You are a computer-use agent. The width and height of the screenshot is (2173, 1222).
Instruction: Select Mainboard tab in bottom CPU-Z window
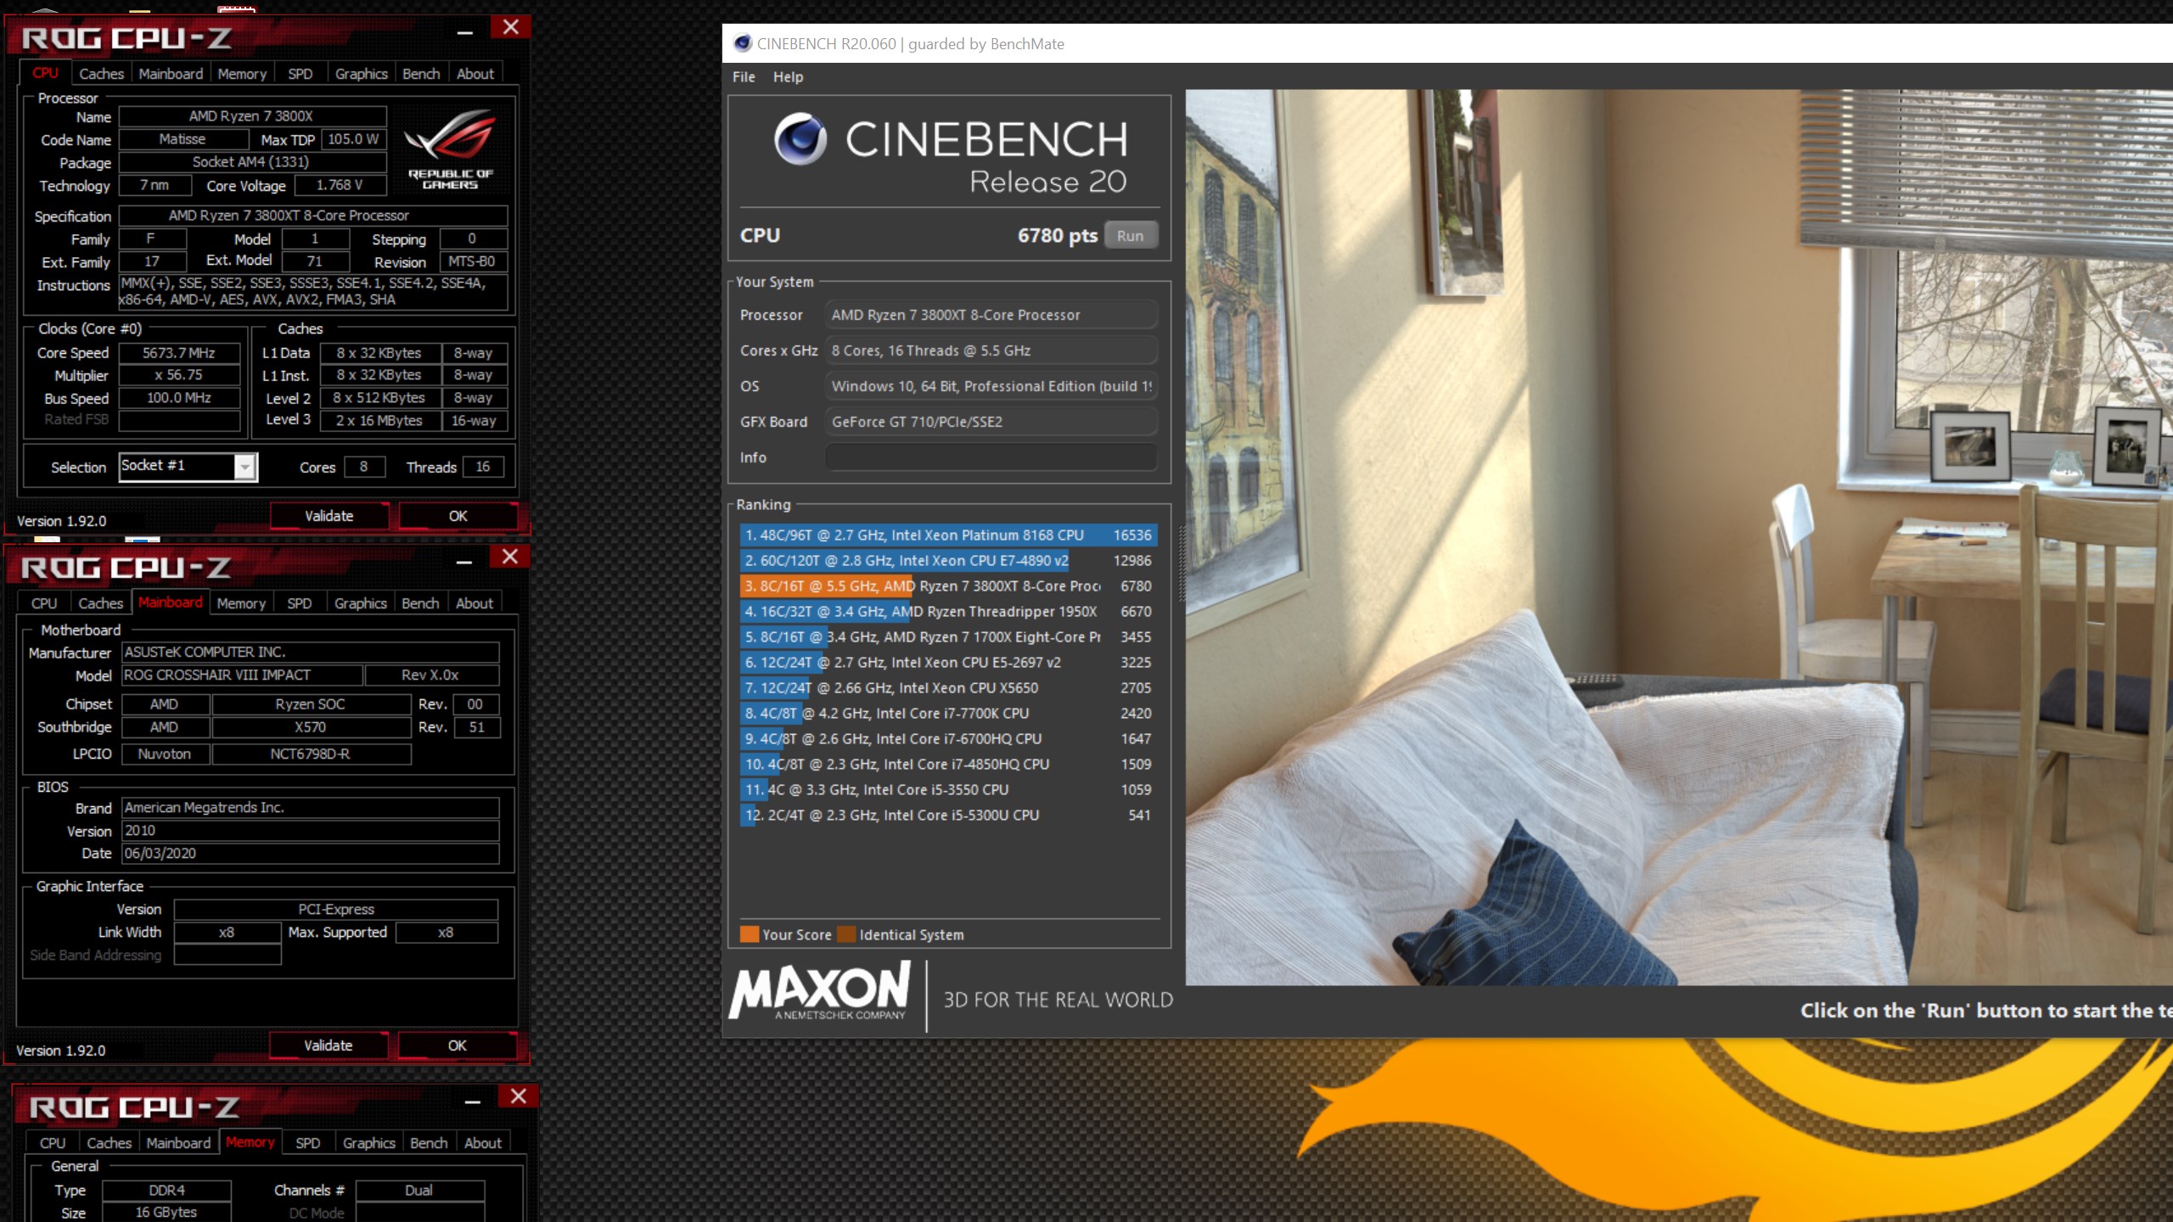178,1143
